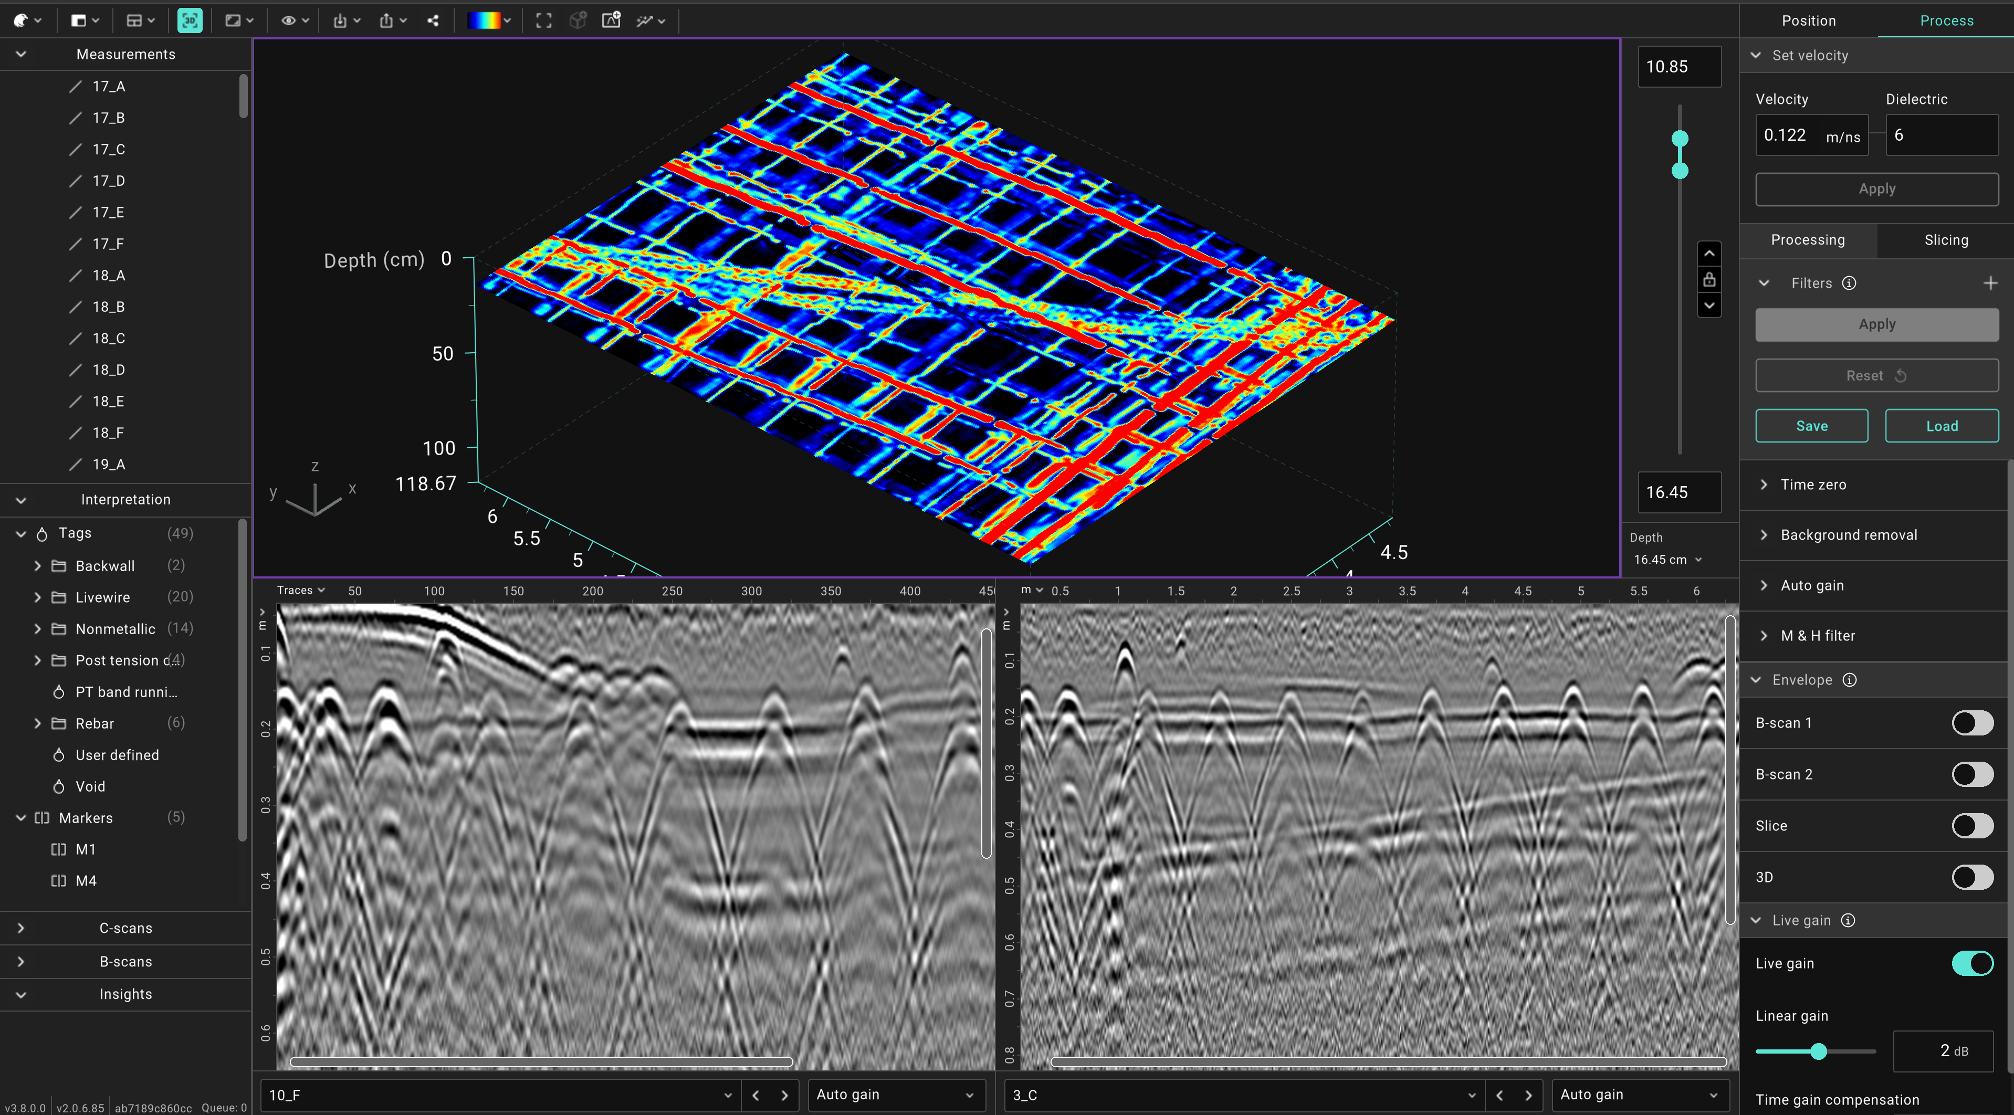2014x1115 pixels.
Task: Click the add hyperbola snapshot icon
Action: pos(611,20)
